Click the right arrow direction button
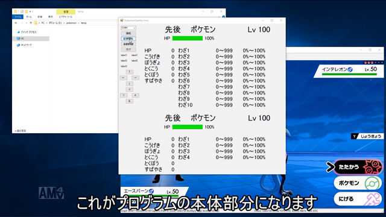 (135, 78)
